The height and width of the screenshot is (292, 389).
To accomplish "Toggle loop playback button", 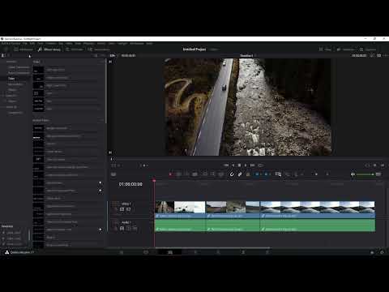I will (260, 165).
